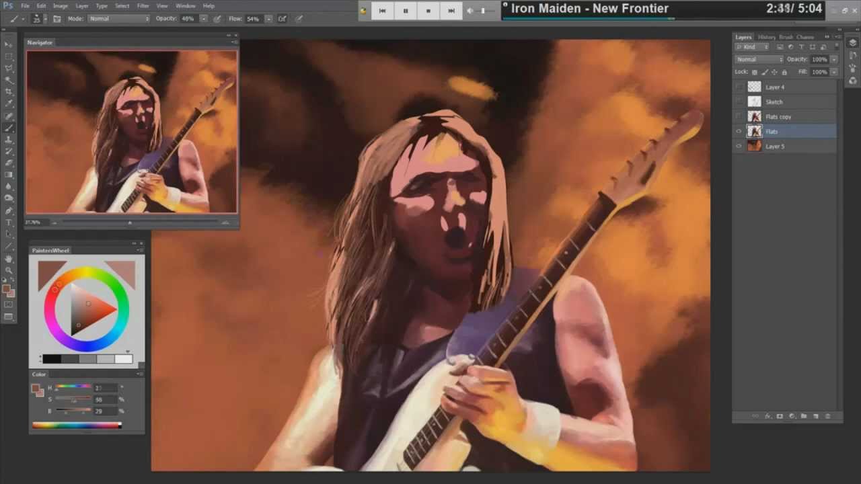The width and height of the screenshot is (861, 484).
Task: Click tablet pressure for size icon
Action: [299, 19]
